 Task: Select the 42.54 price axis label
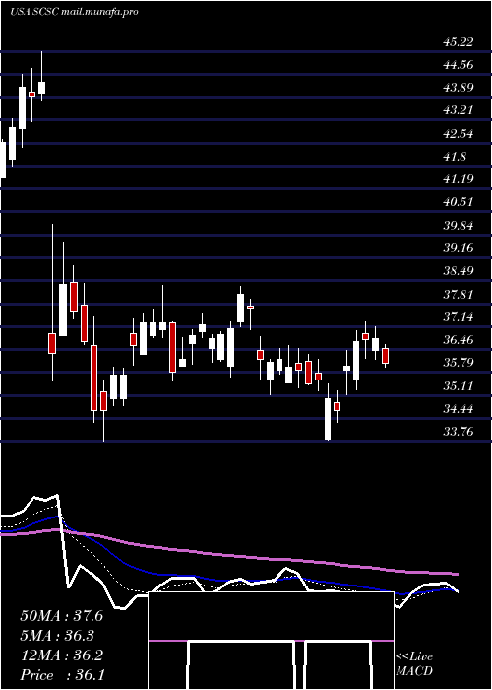(x=459, y=134)
